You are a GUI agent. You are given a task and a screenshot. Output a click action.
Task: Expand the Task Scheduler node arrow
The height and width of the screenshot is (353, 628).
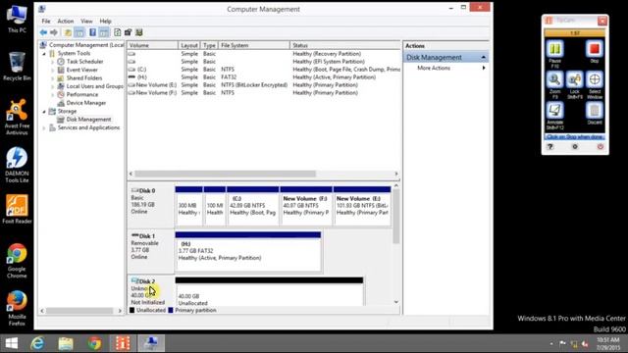[x=52, y=62]
